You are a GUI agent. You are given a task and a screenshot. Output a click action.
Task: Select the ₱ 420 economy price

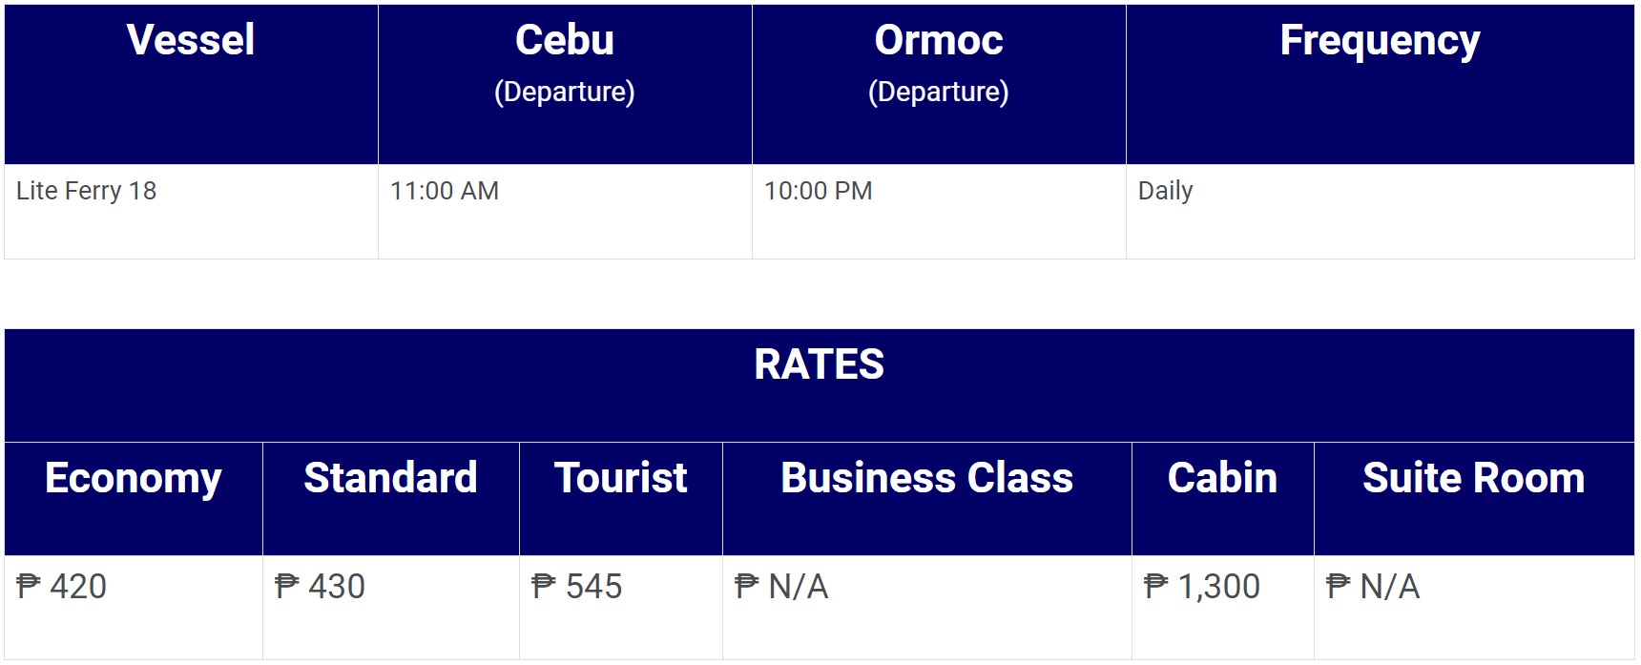(x=62, y=587)
